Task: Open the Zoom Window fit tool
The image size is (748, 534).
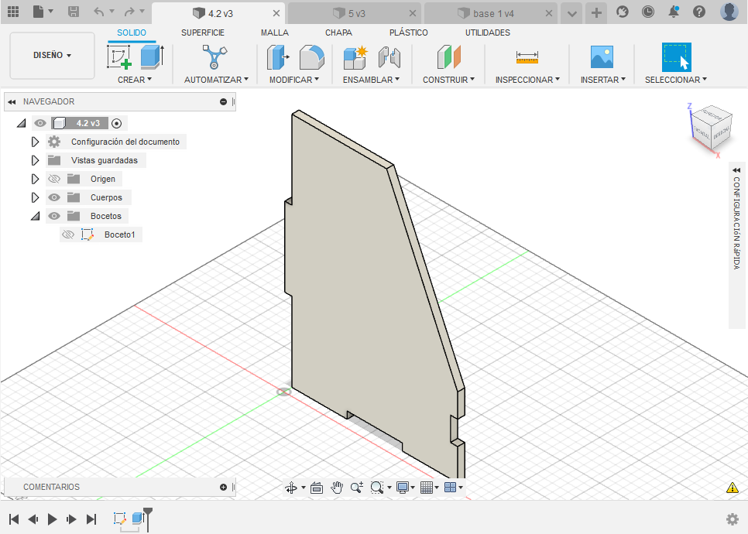Action: click(377, 488)
